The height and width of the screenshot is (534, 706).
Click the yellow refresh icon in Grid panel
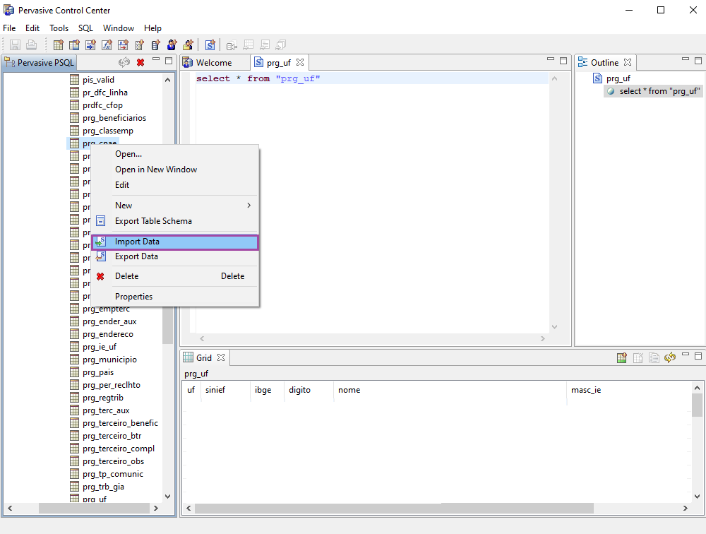pyautogui.click(x=670, y=358)
